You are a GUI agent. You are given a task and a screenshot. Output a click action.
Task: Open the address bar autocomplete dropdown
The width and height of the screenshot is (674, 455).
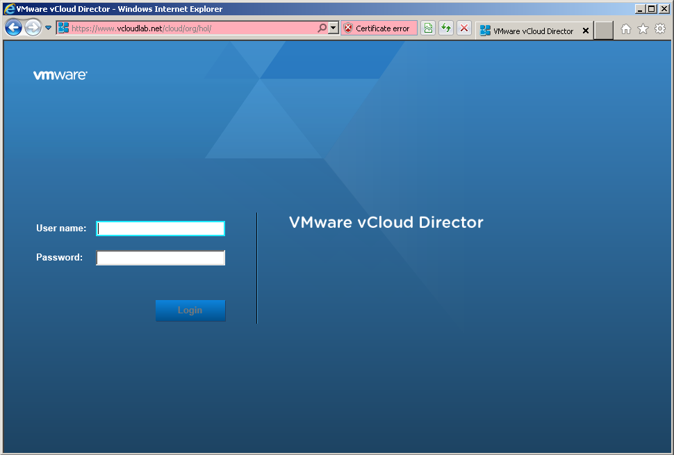pos(334,28)
